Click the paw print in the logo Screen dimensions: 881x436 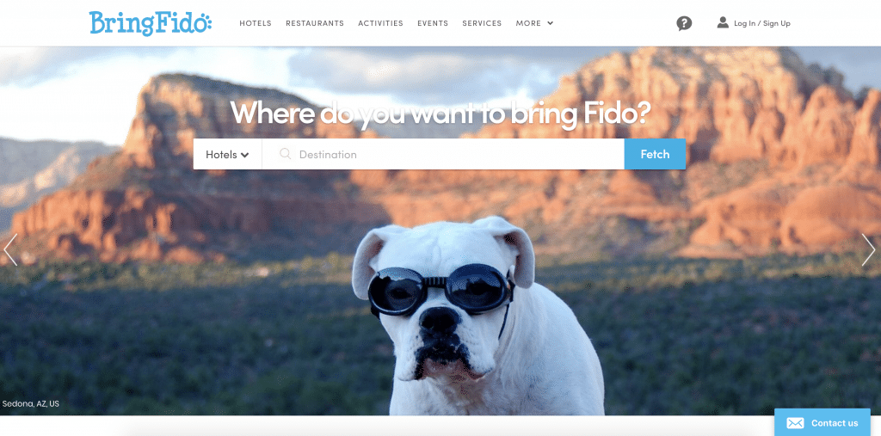(205, 23)
